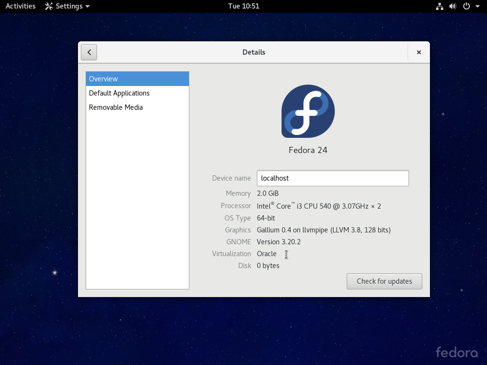Expand the Settings app menu arrow
487x365 pixels.
(88, 7)
